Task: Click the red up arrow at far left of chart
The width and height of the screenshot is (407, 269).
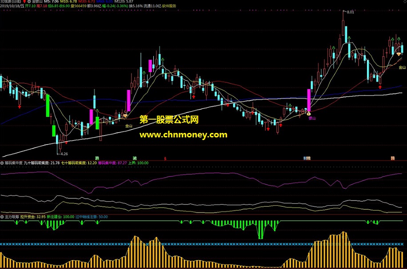Action: tap(20, 106)
